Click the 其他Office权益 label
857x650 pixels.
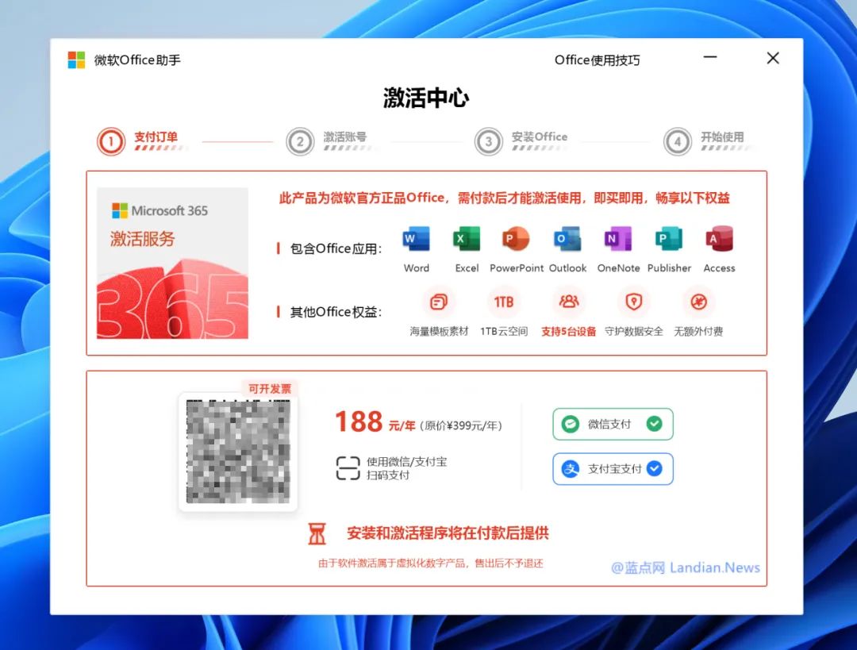[336, 312]
